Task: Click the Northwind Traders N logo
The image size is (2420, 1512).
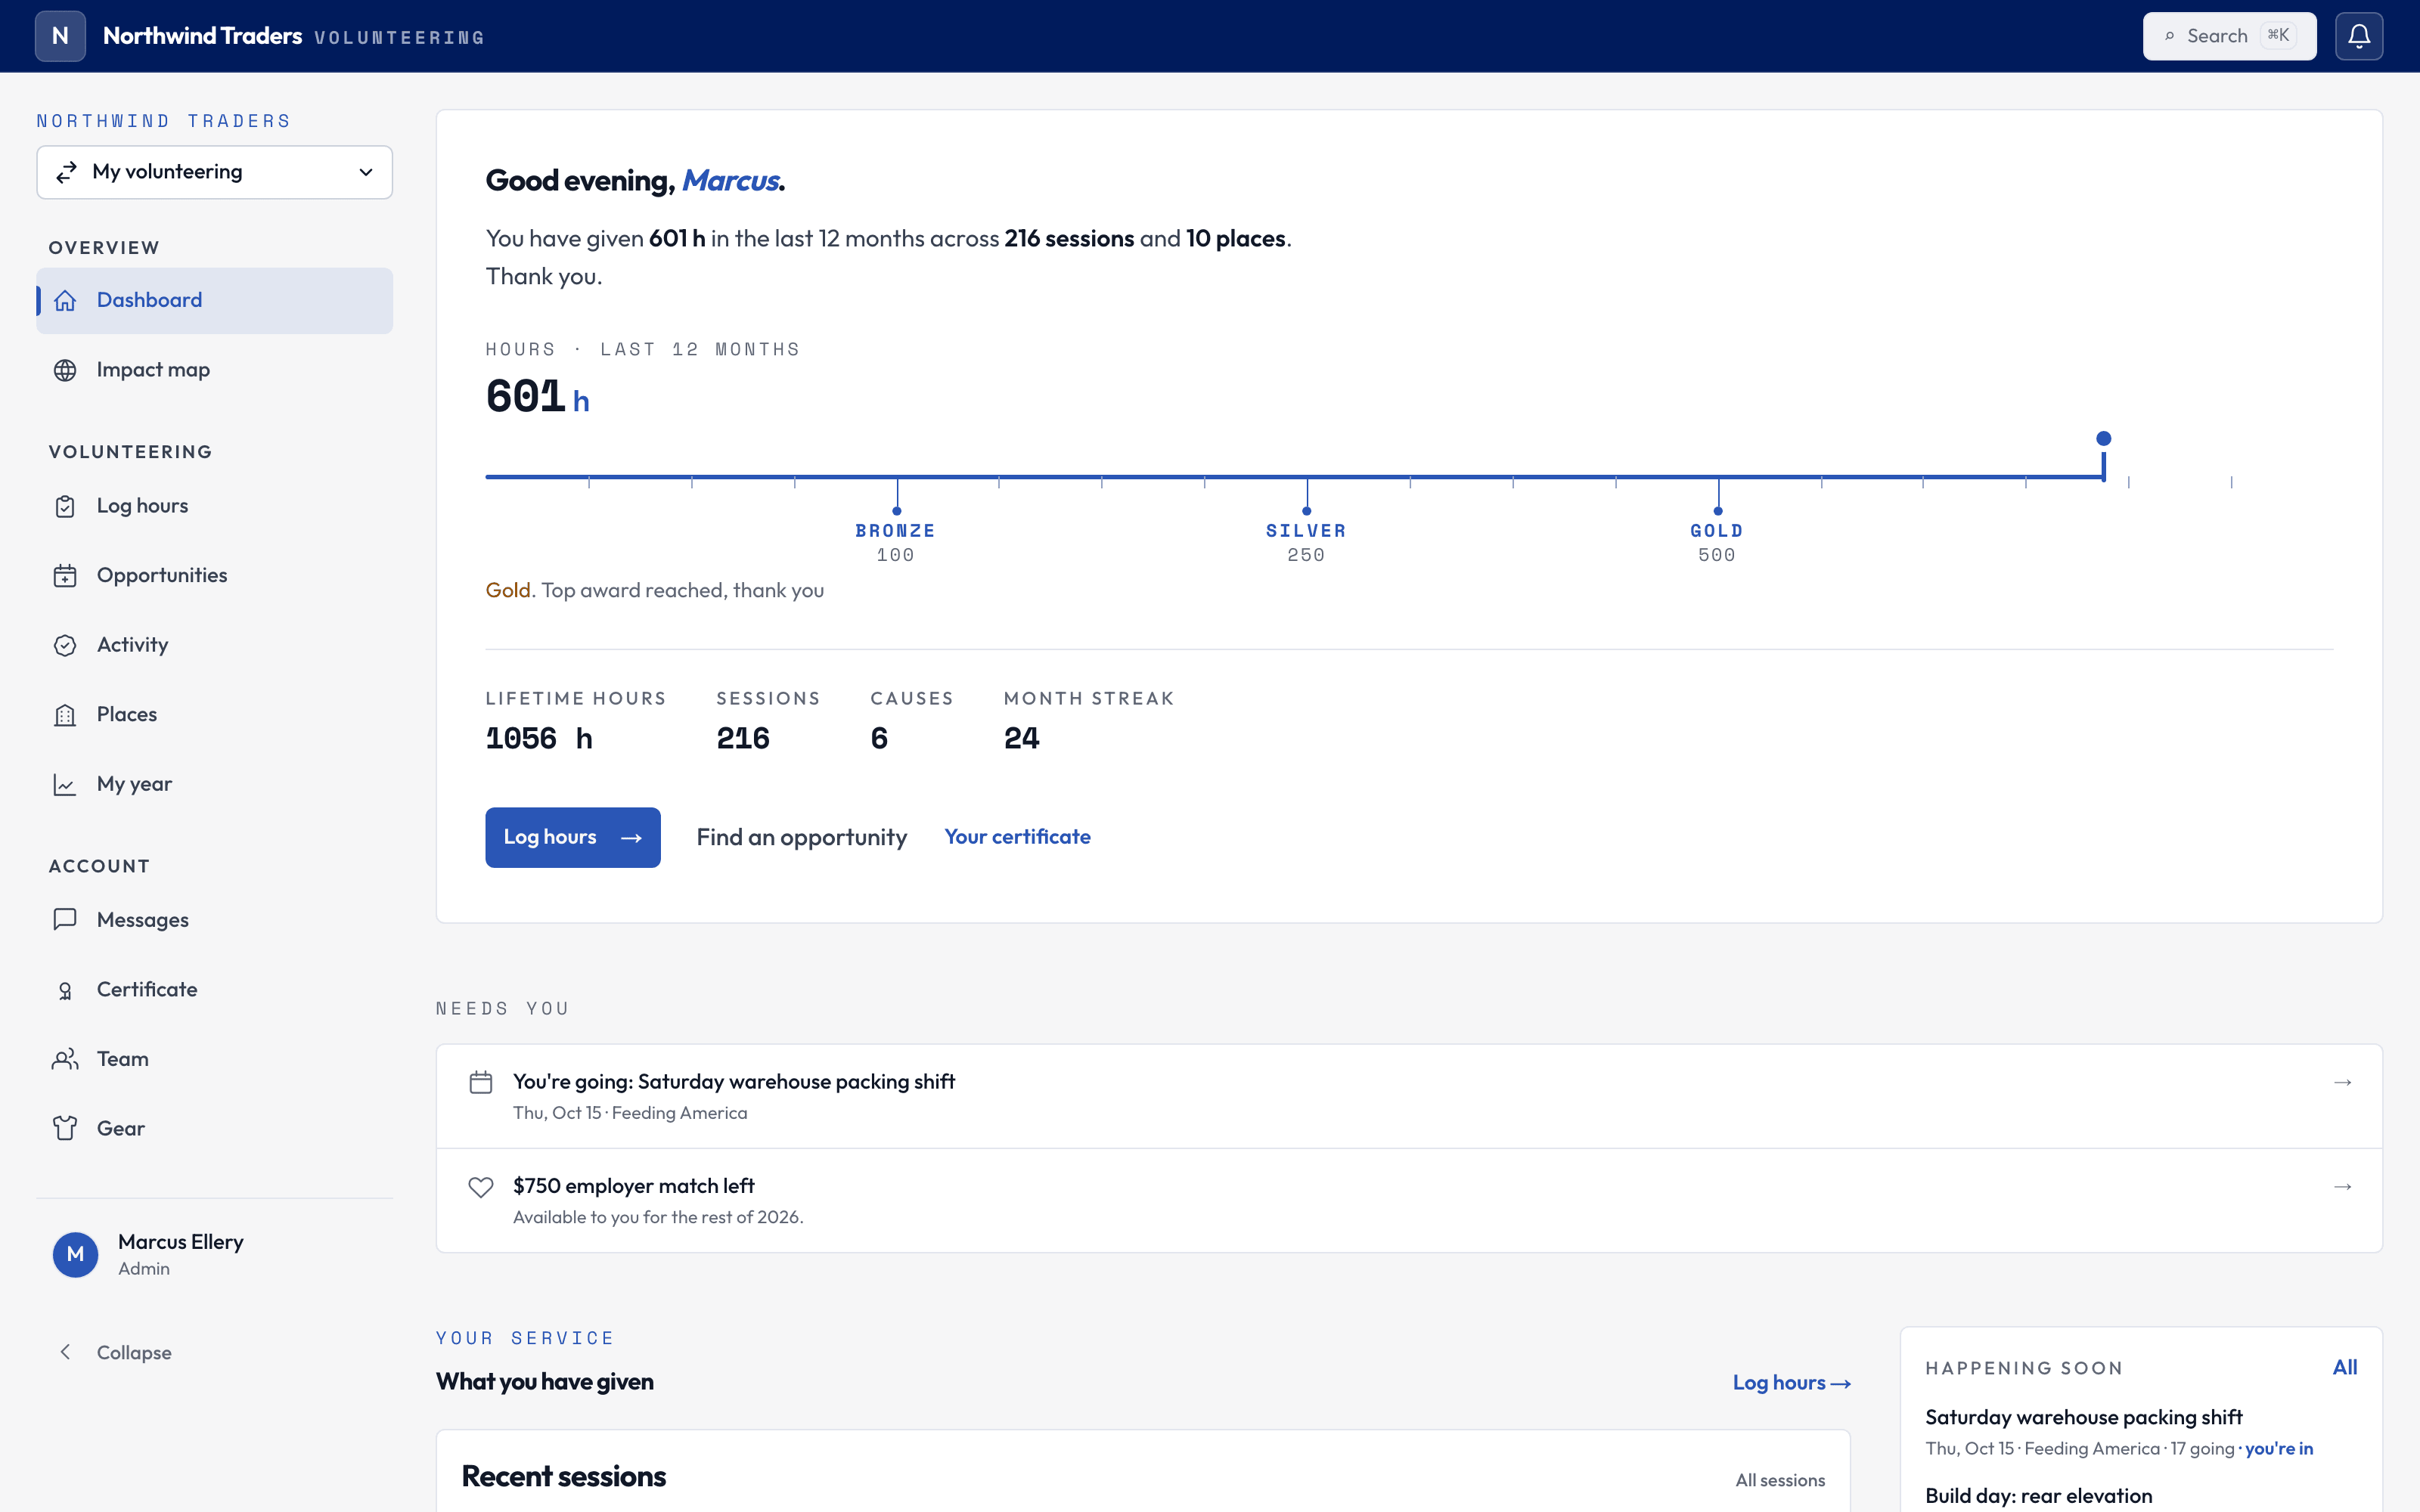Action: pyautogui.click(x=60, y=36)
